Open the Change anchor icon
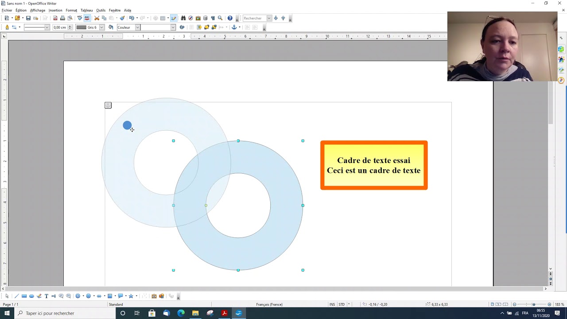The image size is (567, 319). pyautogui.click(x=234, y=27)
